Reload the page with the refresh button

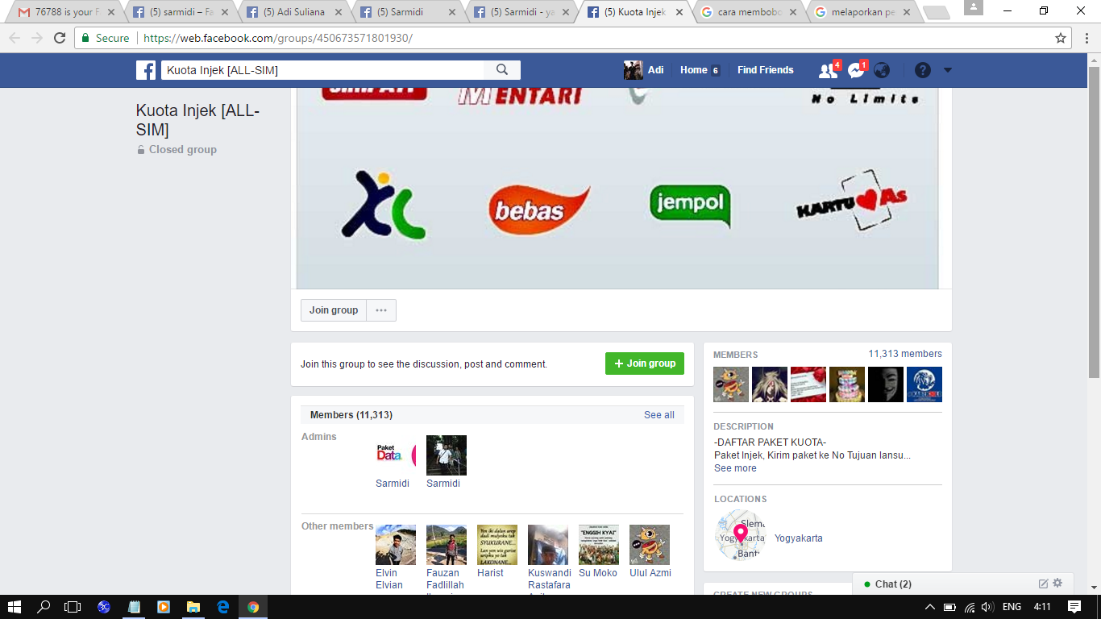click(60, 38)
